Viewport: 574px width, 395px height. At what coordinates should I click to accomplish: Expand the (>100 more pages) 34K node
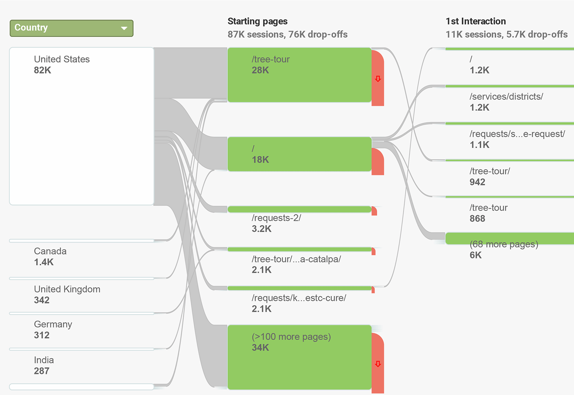click(x=299, y=357)
